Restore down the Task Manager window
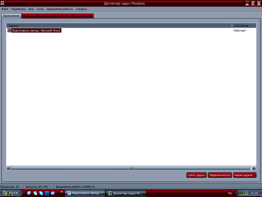The width and height of the screenshot is (262, 197). pos(253,3)
